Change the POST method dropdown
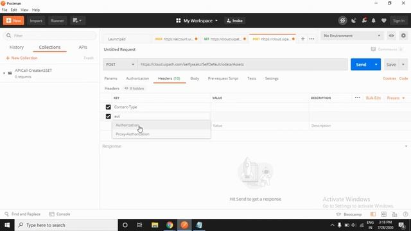The width and height of the screenshot is (411, 231). coord(120,64)
